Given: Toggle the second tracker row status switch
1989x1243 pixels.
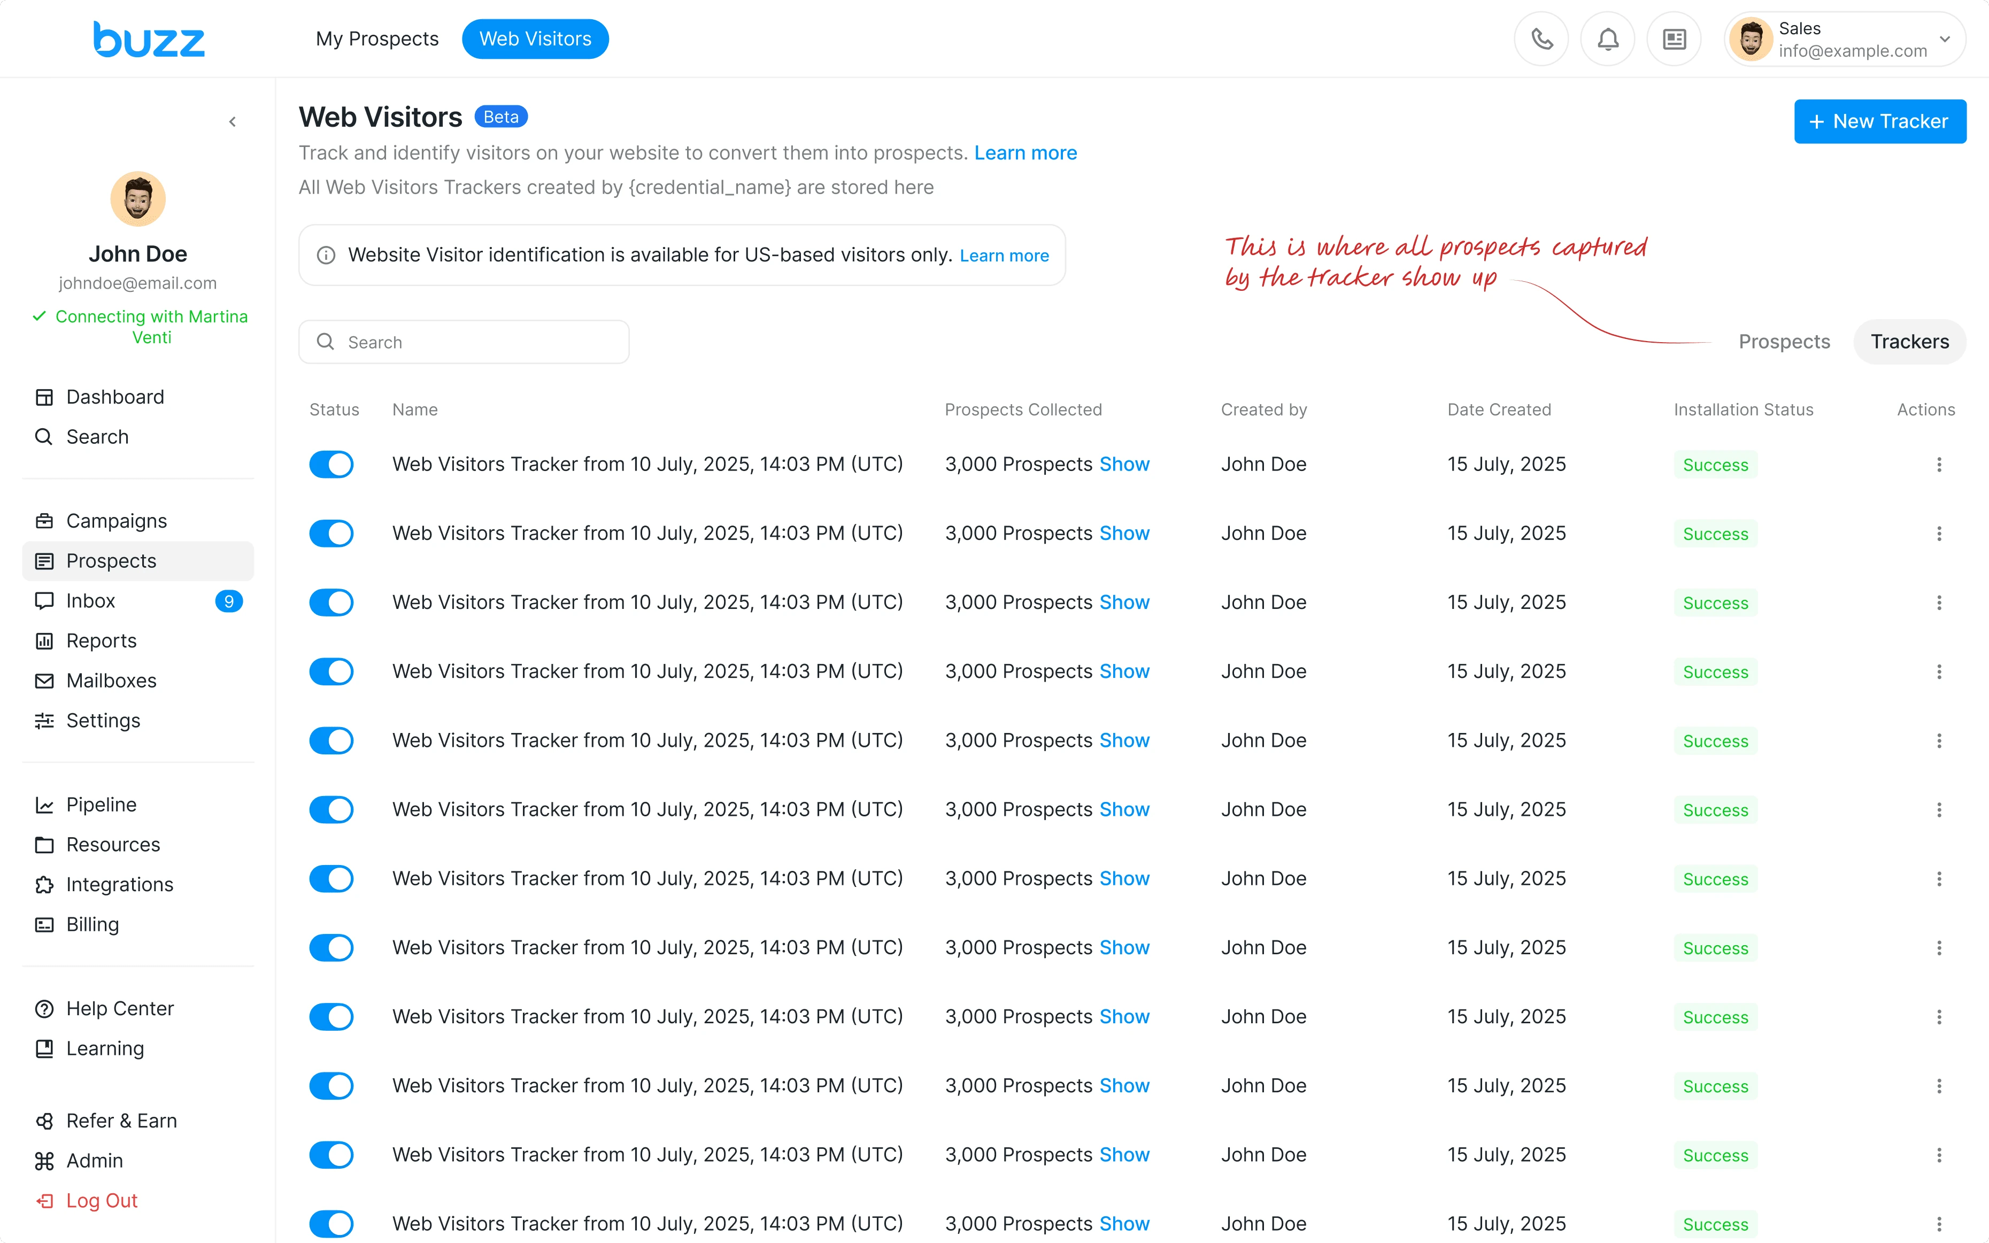Looking at the screenshot, I should pyautogui.click(x=331, y=534).
